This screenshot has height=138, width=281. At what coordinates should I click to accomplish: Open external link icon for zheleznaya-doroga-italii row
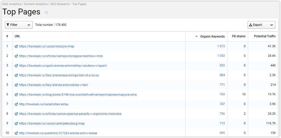(x=16, y=76)
